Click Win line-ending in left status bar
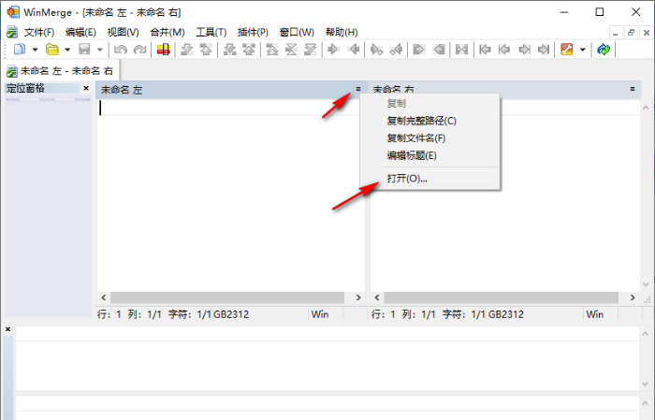 pos(320,314)
